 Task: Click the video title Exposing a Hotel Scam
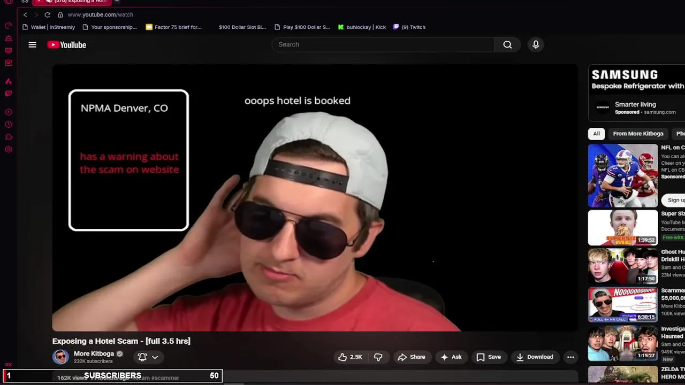click(121, 341)
